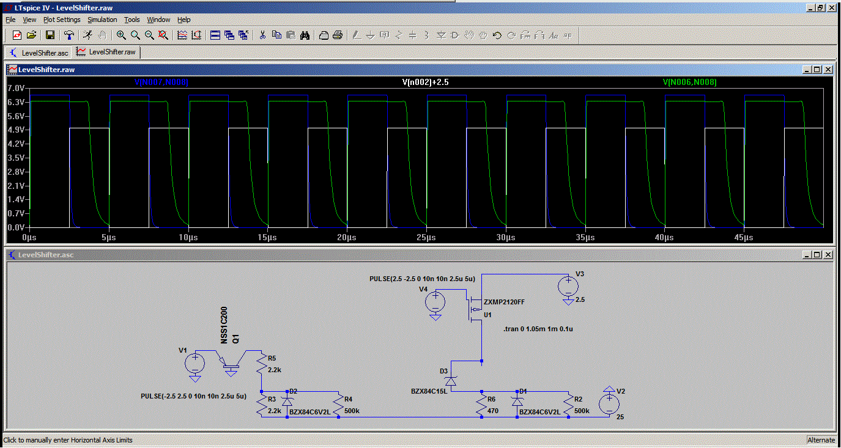Switch to the LevelShifter.raw tab
Image resolution: width=841 pixels, height=448 pixels.
106,52
